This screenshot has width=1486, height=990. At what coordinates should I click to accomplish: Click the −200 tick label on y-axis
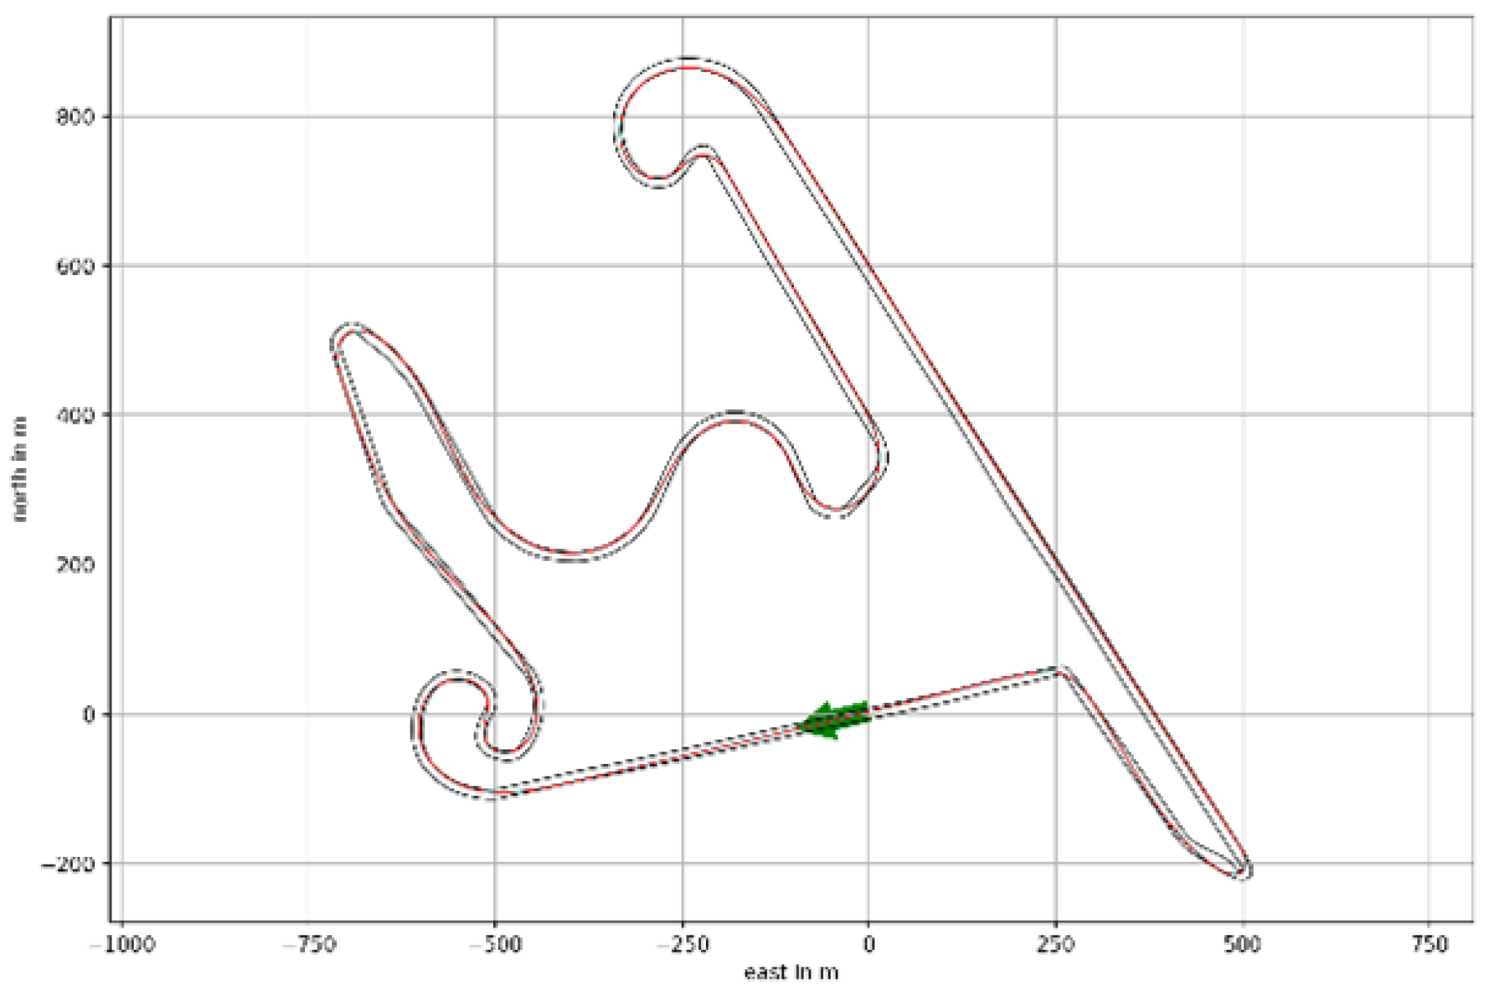coord(67,864)
